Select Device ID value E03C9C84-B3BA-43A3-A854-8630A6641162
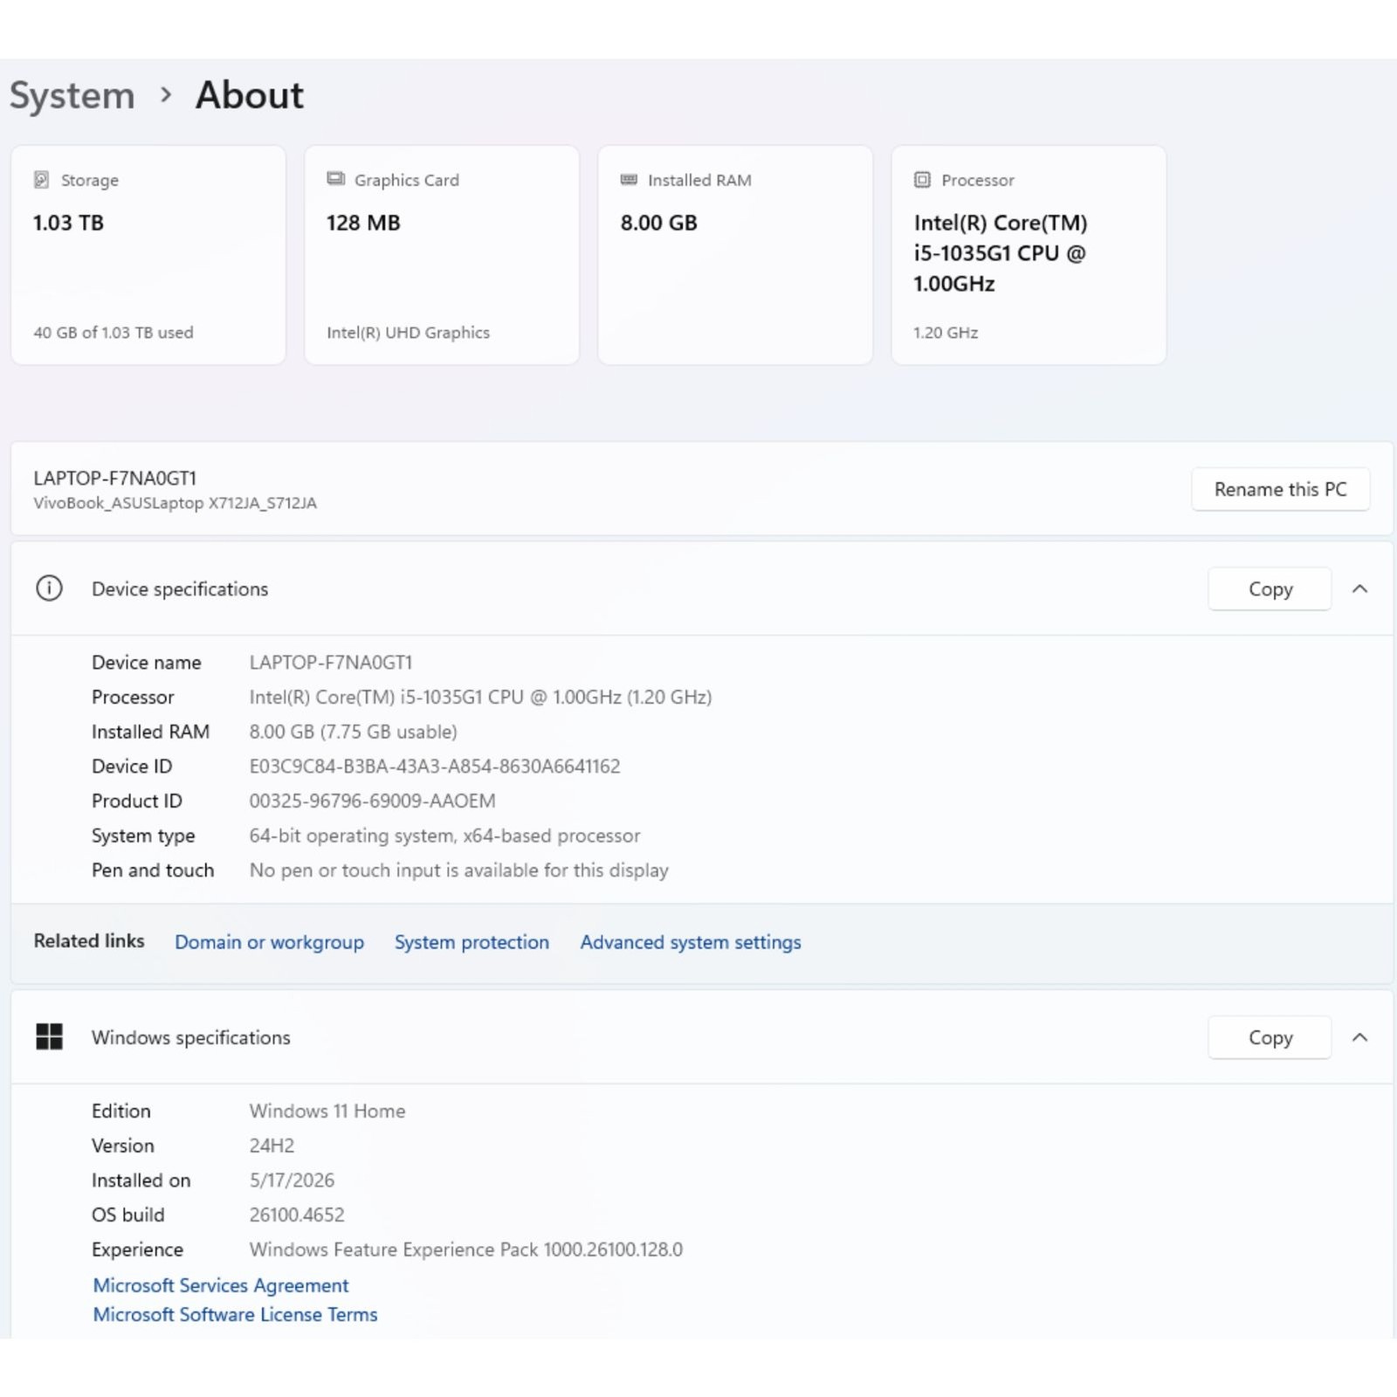The width and height of the screenshot is (1397, 1397). 435,767
